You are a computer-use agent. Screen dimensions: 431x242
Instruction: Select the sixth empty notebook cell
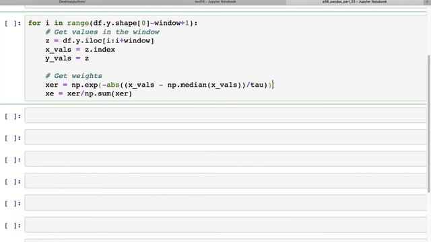[x=226, y=225]
